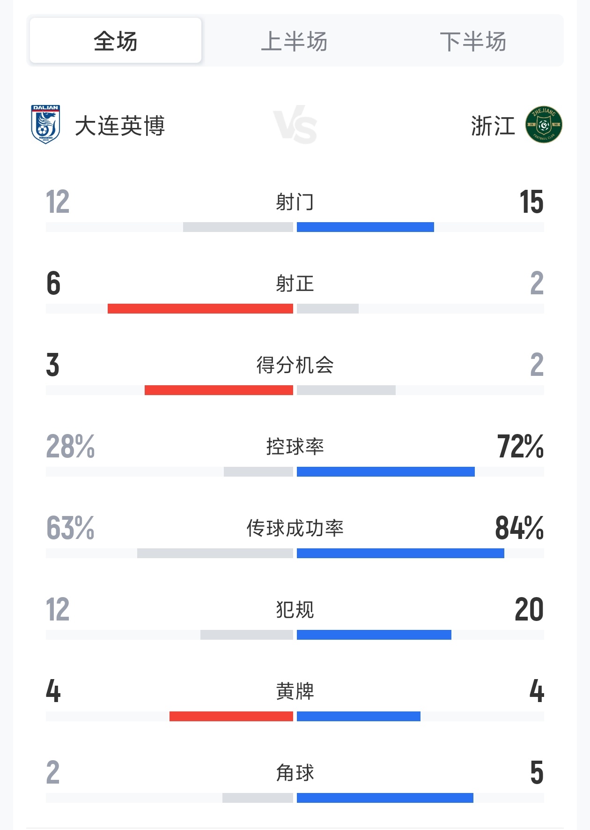Click the Dalian Yingbo team crest icon
590x830 pixels.
[45, 125]
